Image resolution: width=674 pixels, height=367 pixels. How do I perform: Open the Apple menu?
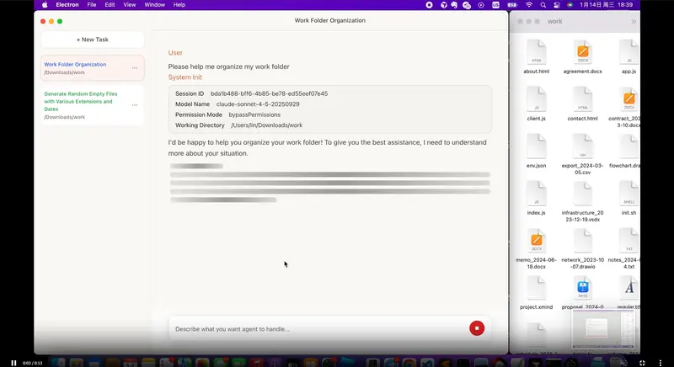(x=45, y=4)
